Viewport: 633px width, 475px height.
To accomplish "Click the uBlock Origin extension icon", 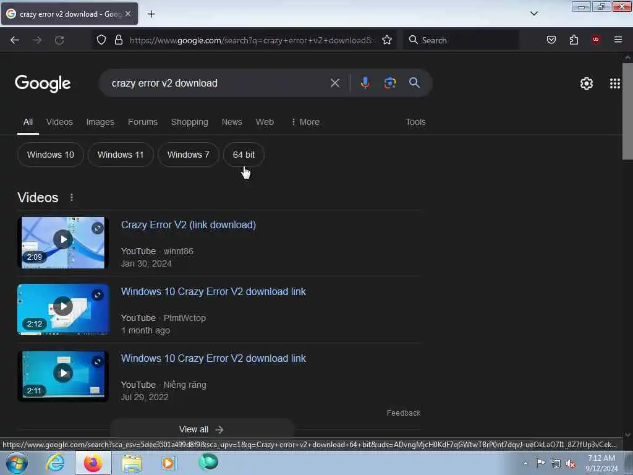I will (596, 40).
